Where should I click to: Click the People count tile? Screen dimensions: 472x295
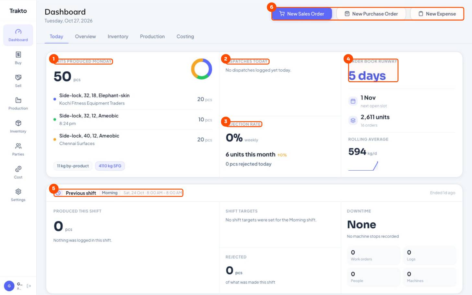click(374, 277)
